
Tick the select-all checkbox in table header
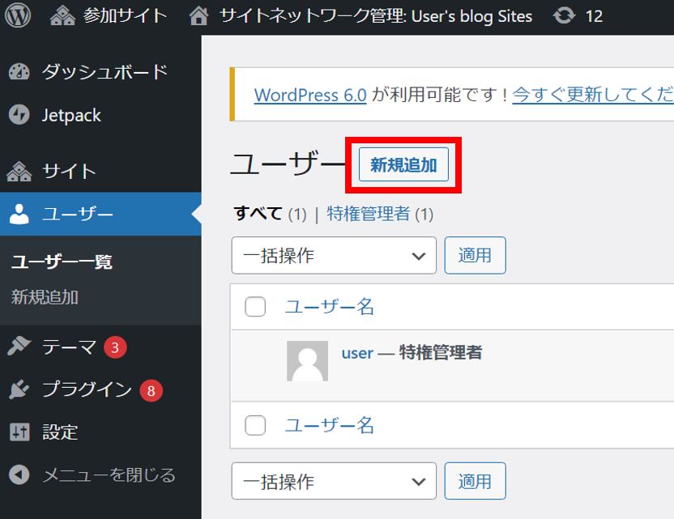point(255,307)
